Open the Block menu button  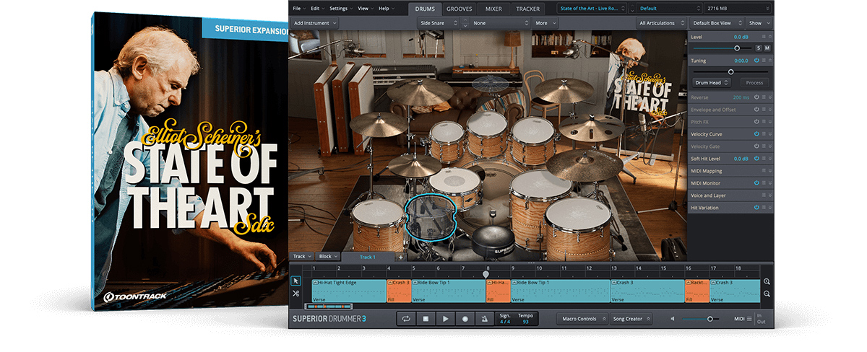(x=327, y=257)
